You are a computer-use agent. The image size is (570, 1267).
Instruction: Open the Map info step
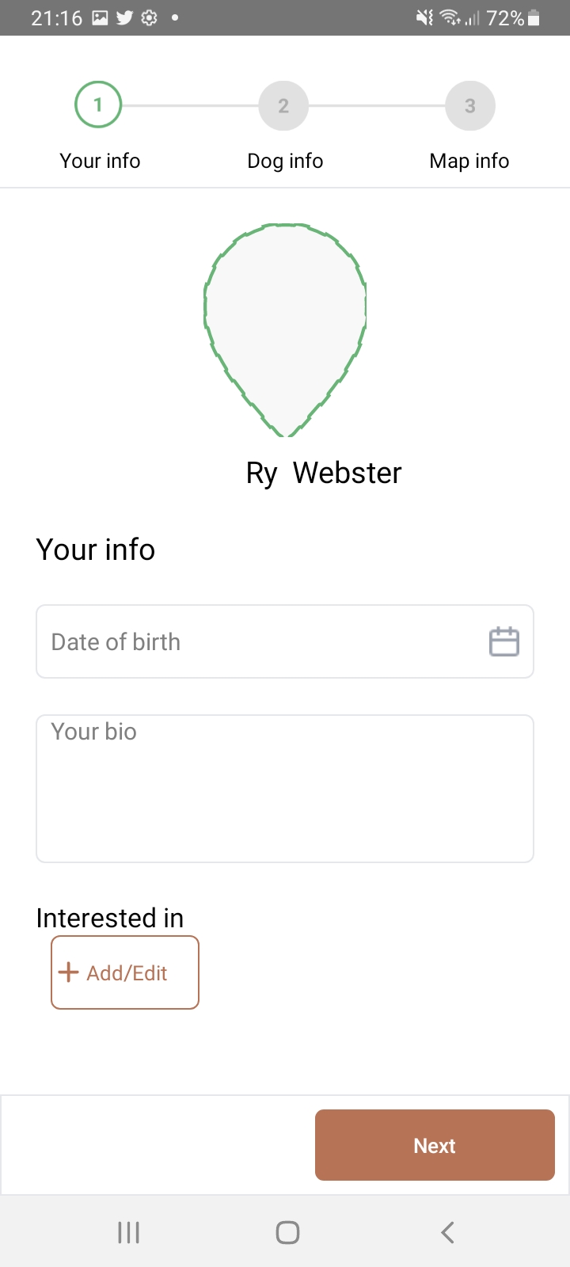pos(469,161)
